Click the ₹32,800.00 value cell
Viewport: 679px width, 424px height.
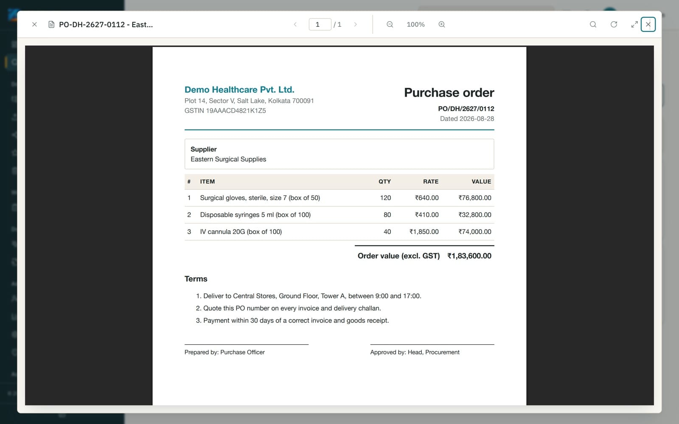pos(475,215)
